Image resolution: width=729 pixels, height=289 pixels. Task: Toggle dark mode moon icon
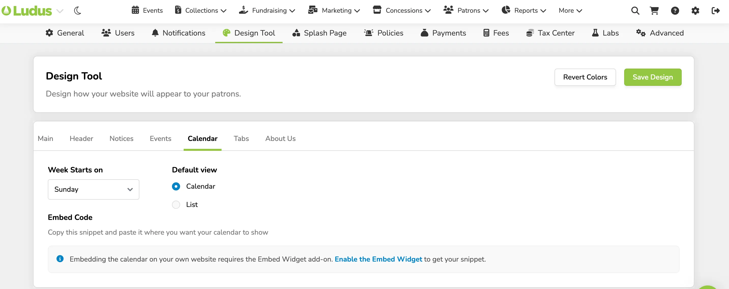[x=78, y=11]
